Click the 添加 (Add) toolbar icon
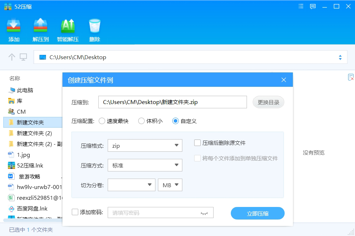 pos(14,26)
